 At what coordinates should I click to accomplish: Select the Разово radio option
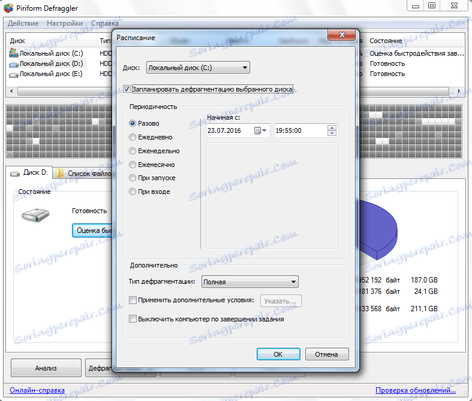coord(133,123)
